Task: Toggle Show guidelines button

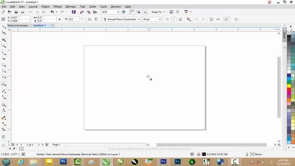Action: [x=145, y=12]
